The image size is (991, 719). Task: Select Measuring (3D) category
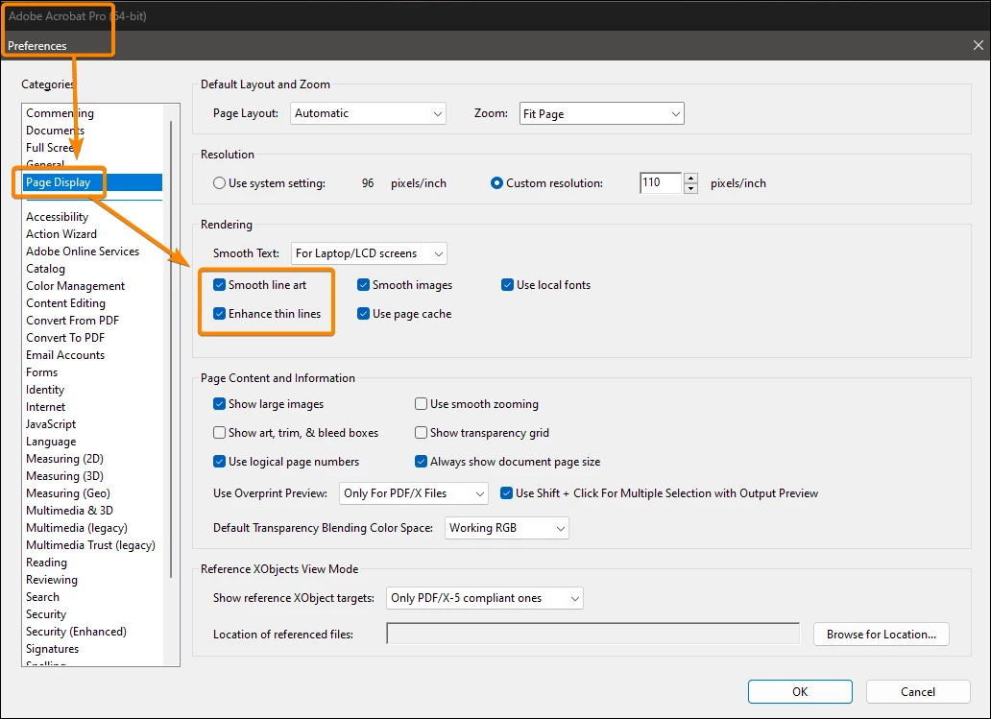pos(64,476)
